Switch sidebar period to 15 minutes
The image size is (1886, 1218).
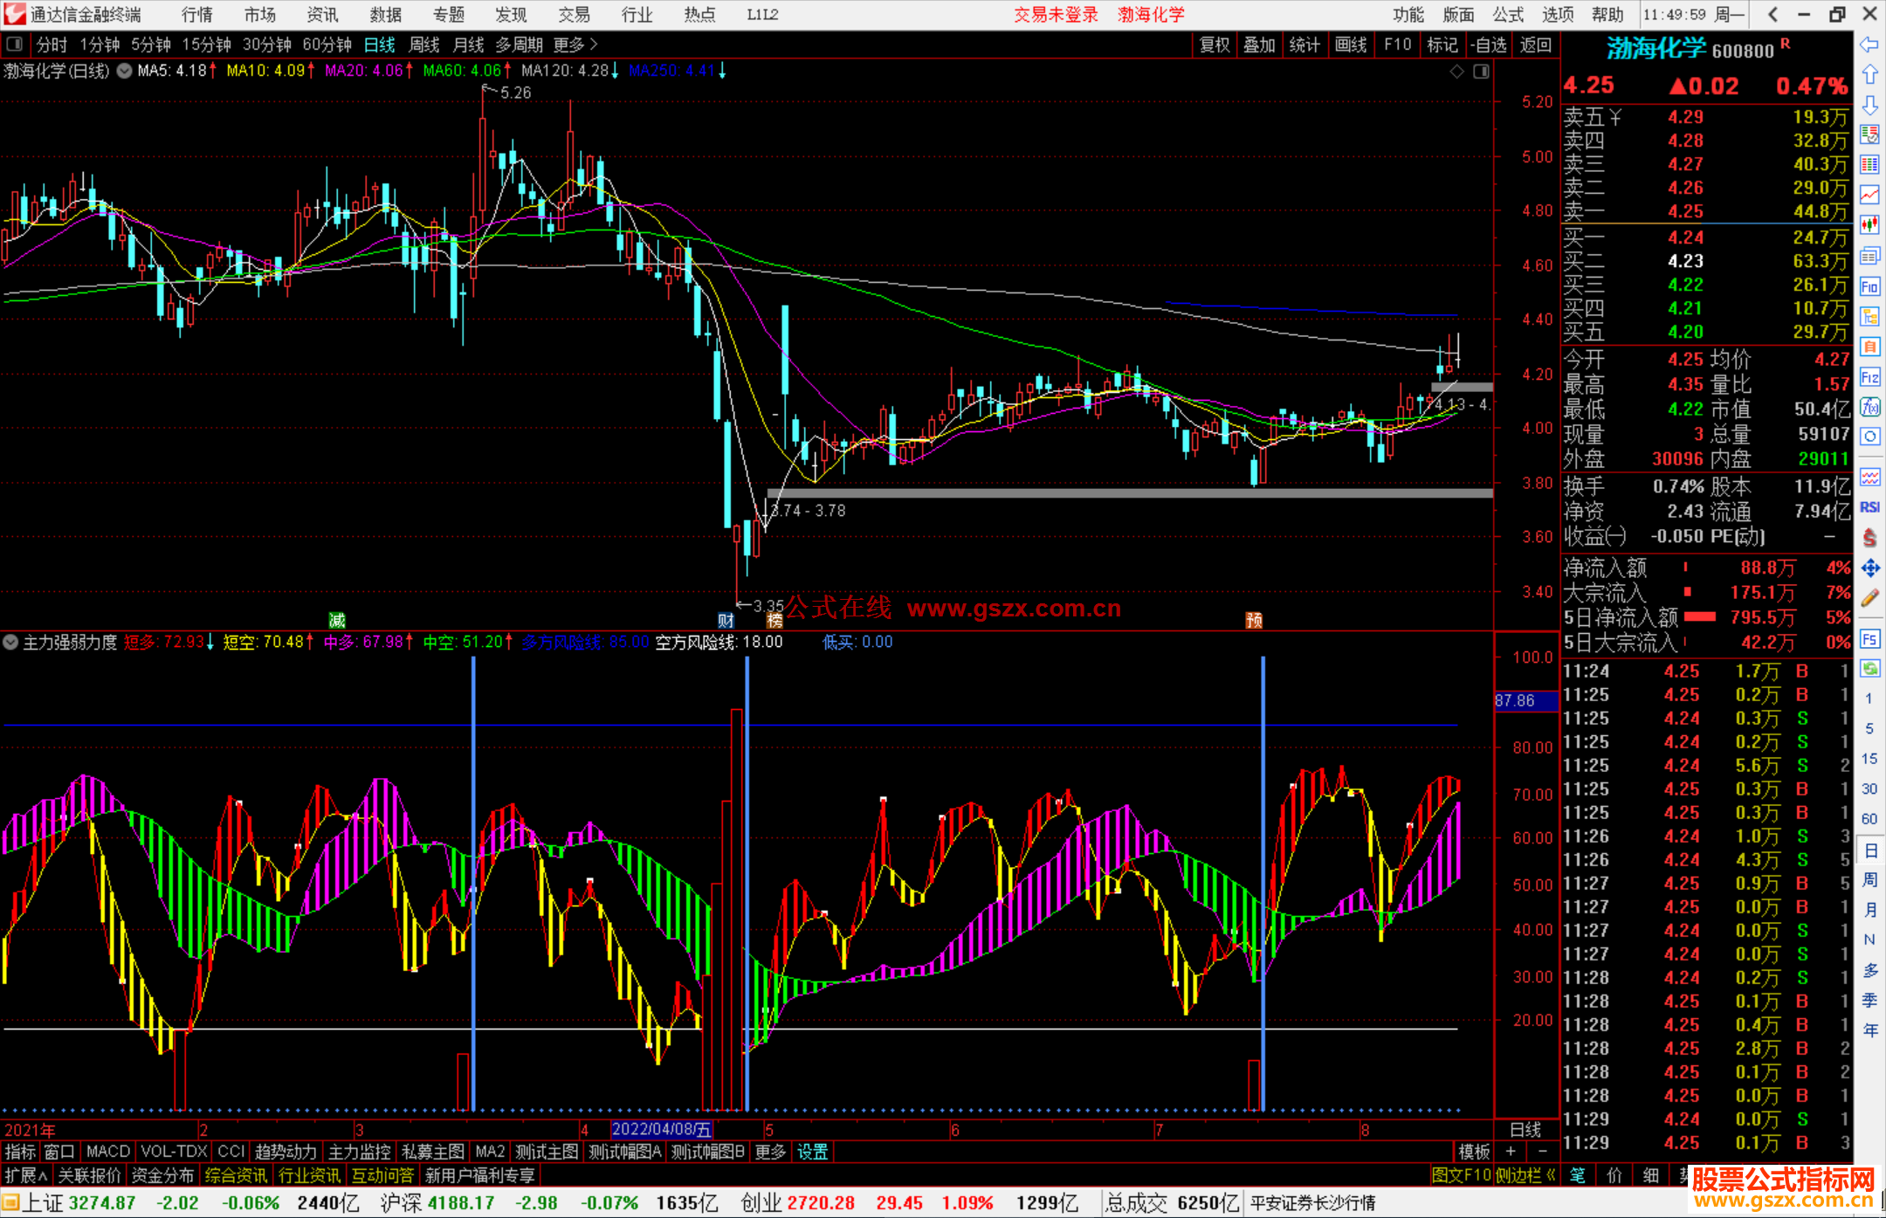[1869, 759]
